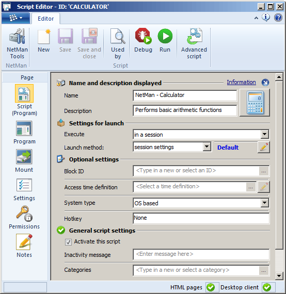Click the General script settings heading

point(102,231)
